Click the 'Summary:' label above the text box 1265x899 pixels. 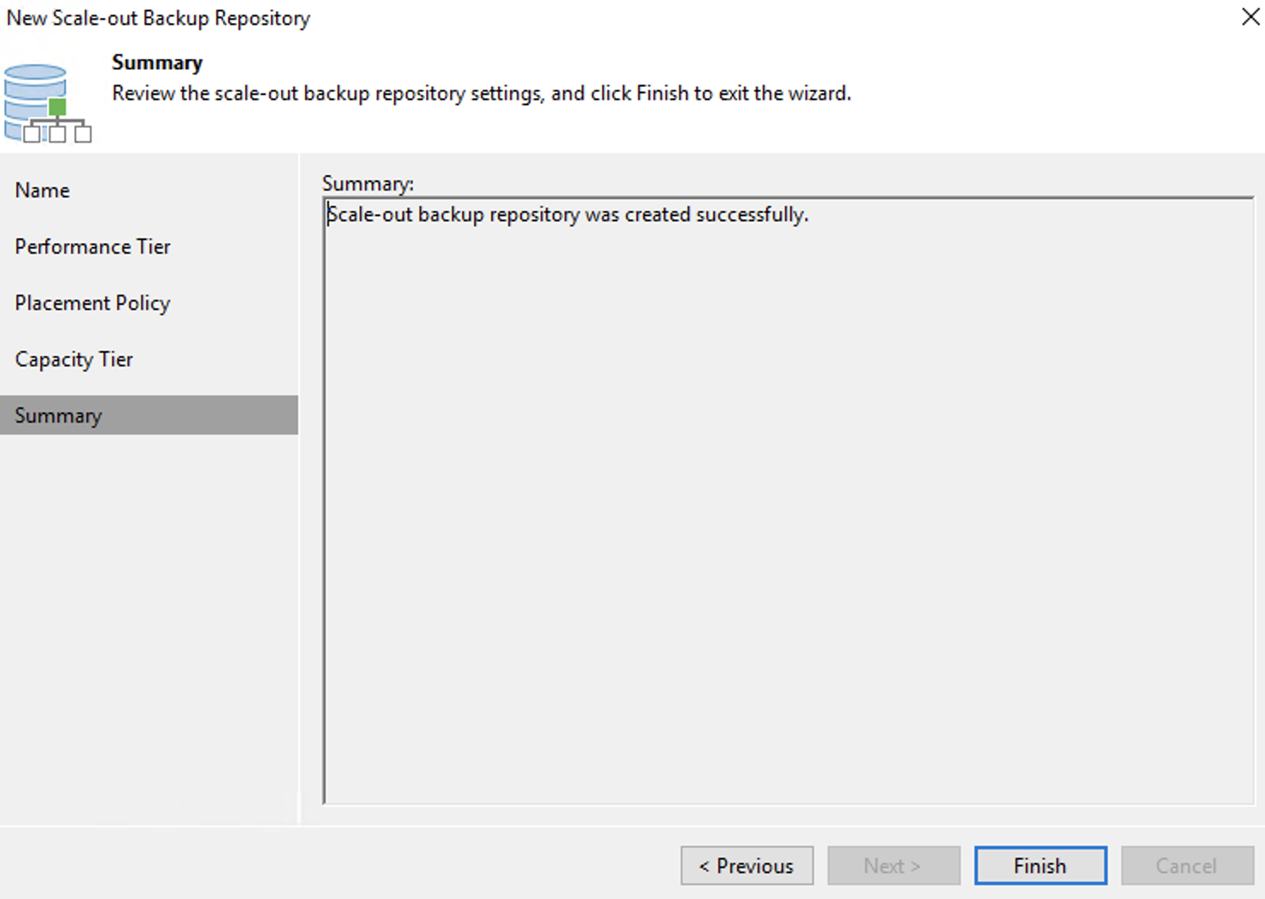pyautogui.click(x=367, y=184)
